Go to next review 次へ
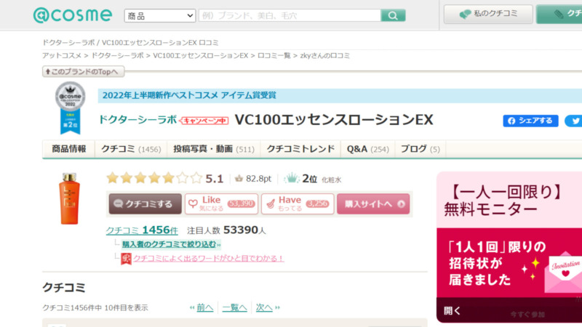Viewport: 582px width, 327px height. point(264,307)
